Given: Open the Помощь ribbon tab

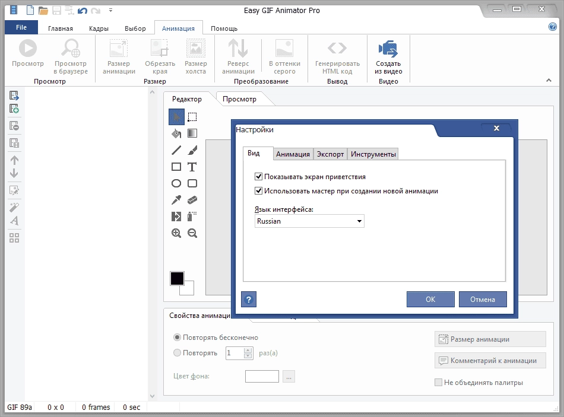Looking at the screenshot, I should click(x=224, y=28).
